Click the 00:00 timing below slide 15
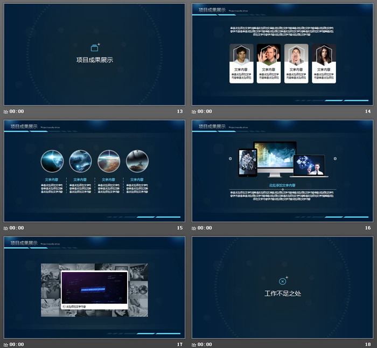 [x=17, y=228]
